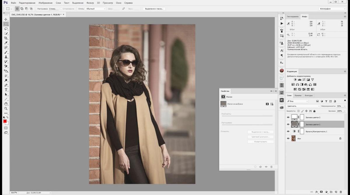
Task: Click the fx layer style icon
Action: click(316, 192)
